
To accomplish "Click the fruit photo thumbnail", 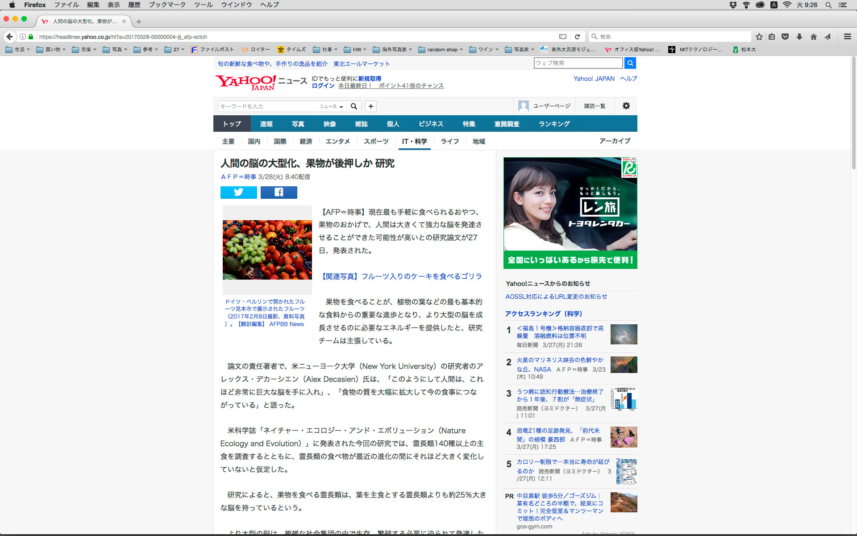I will (x=267, y=250).
